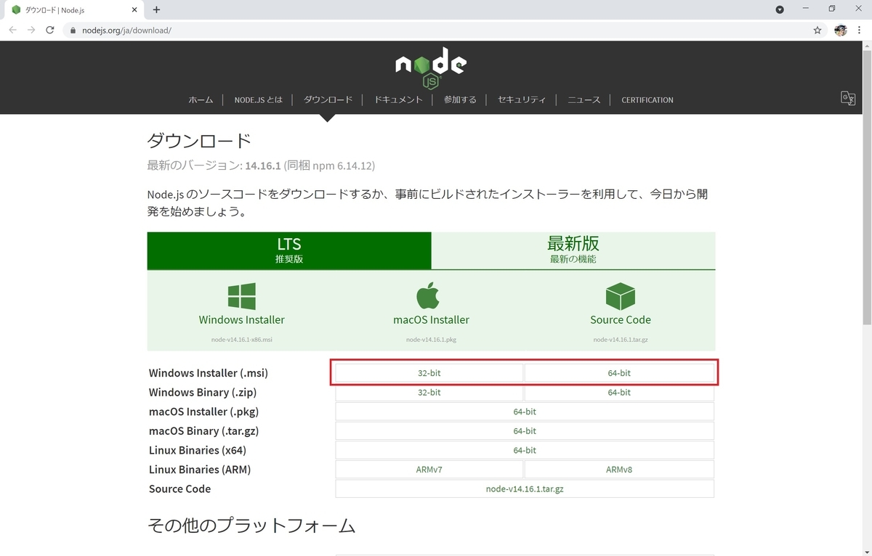This screenshot has height=556, width=872.
Task: Open the ホーム nav item
Action: coord(201,99)
